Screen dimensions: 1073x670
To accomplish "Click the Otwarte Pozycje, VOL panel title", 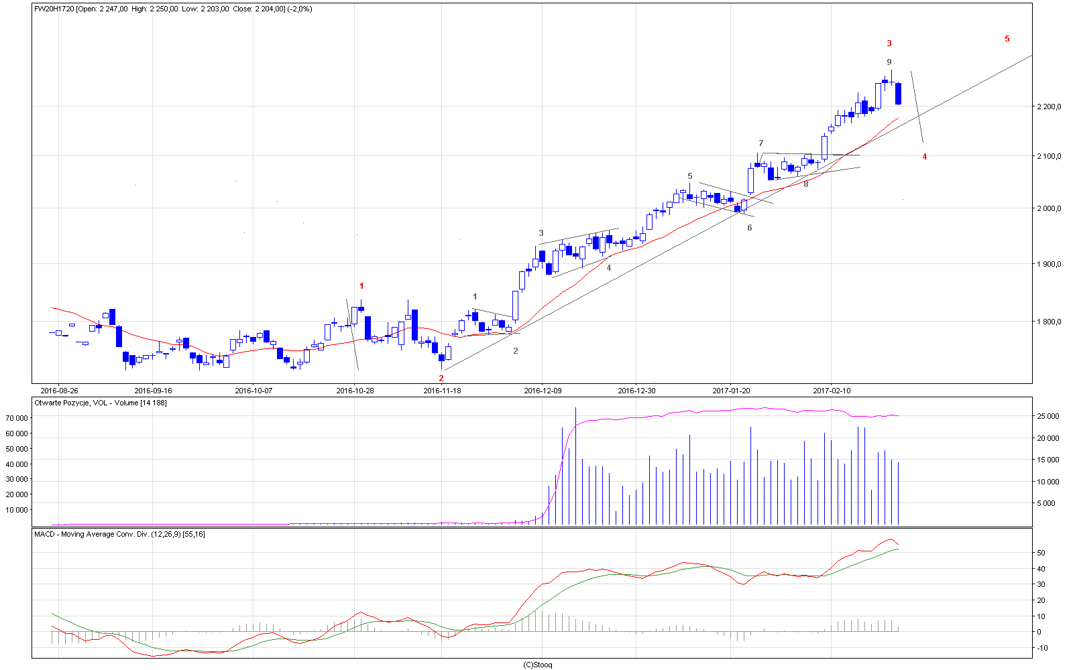I will (x=101, y=403).
